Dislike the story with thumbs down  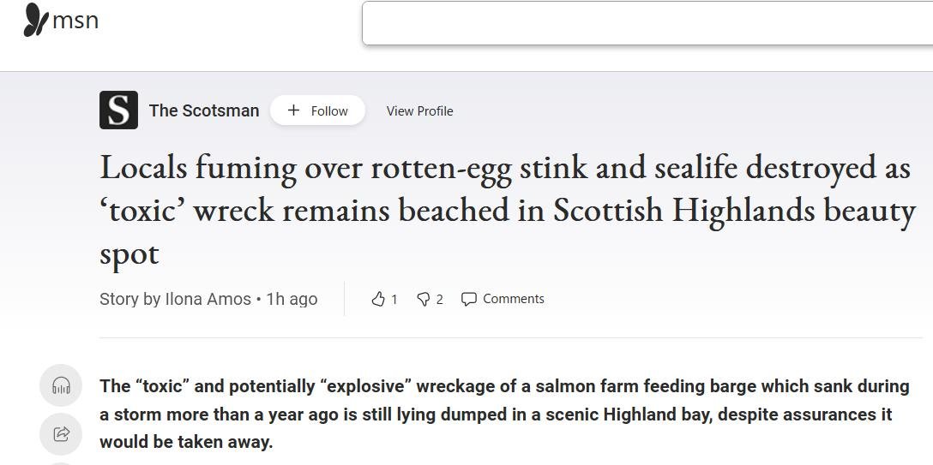[x=424, y=299]
